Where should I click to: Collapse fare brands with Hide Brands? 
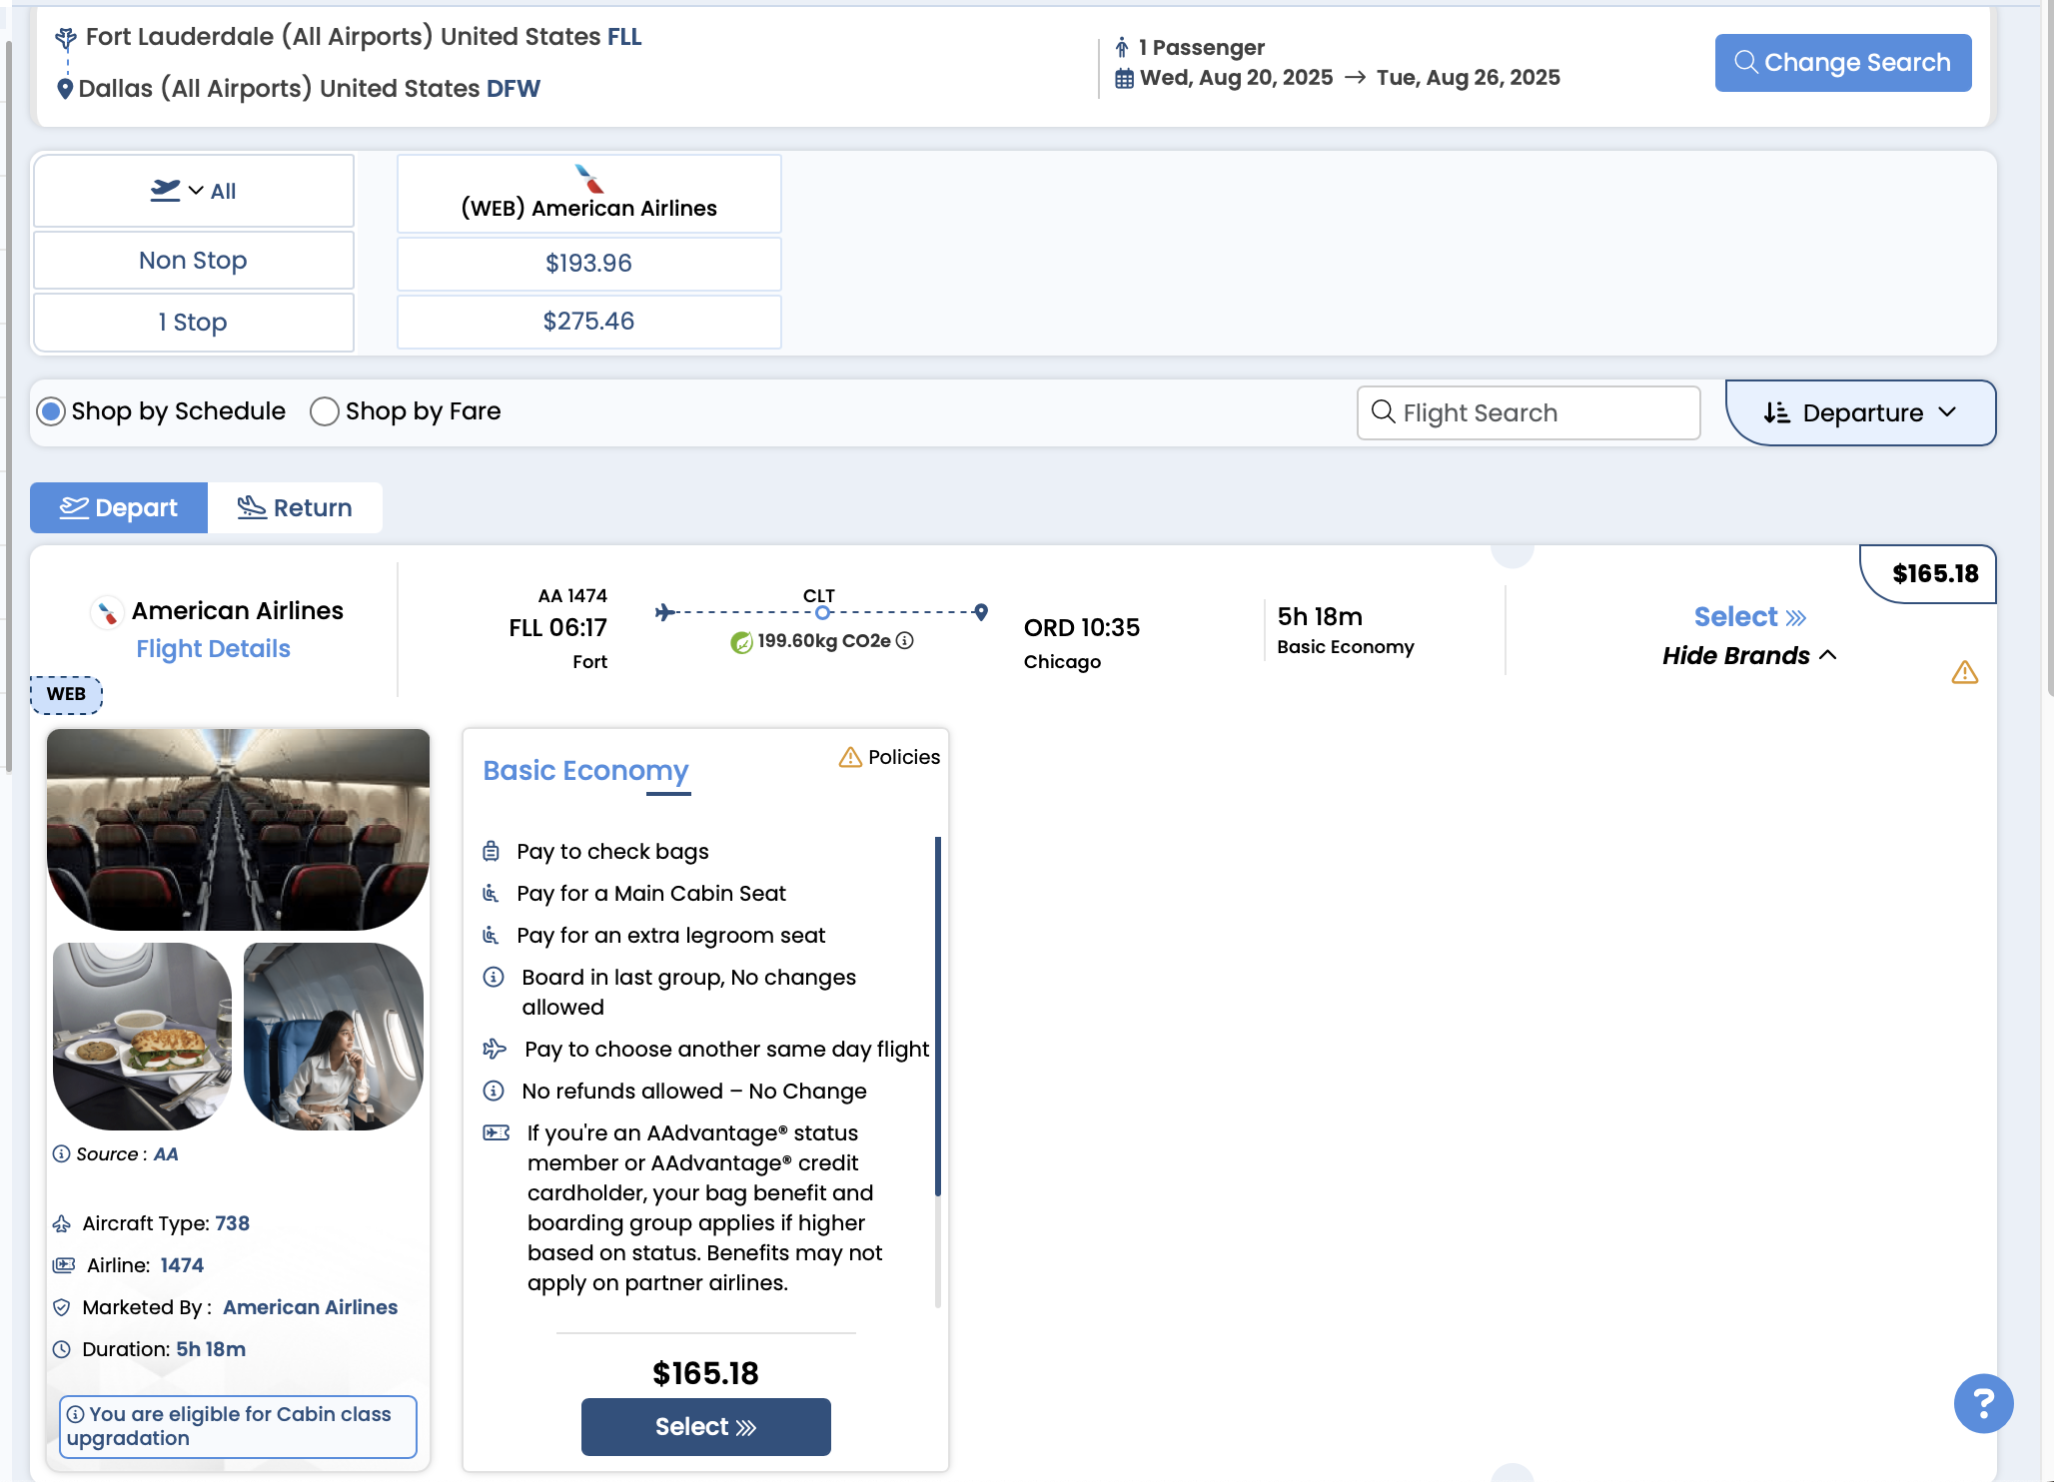(x=1749, y=656)
